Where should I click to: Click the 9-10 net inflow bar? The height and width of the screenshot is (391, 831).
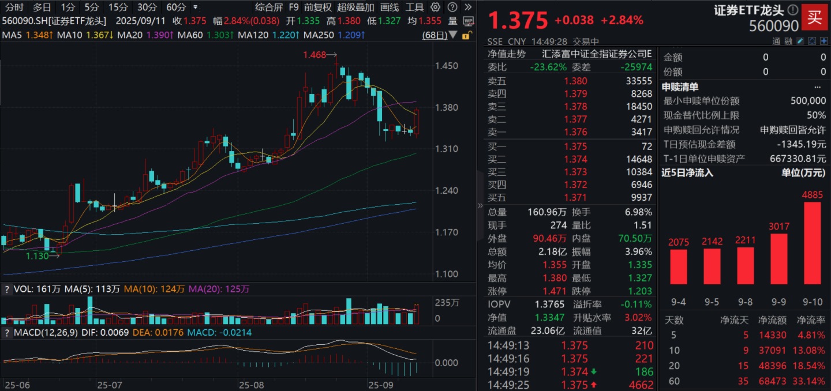(811, 243)
